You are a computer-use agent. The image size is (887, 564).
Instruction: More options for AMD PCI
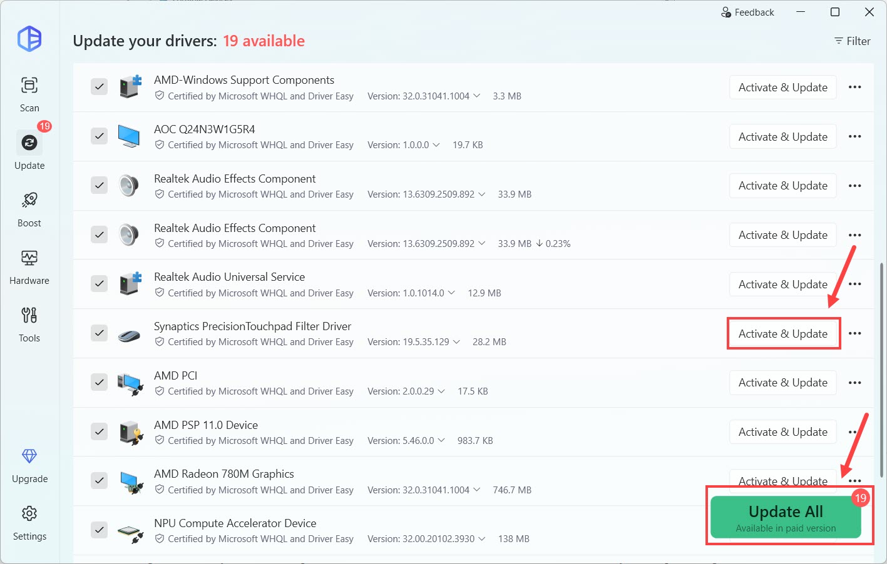(x=855, y=383)
